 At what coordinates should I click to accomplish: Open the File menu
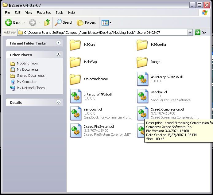(7, 13)
